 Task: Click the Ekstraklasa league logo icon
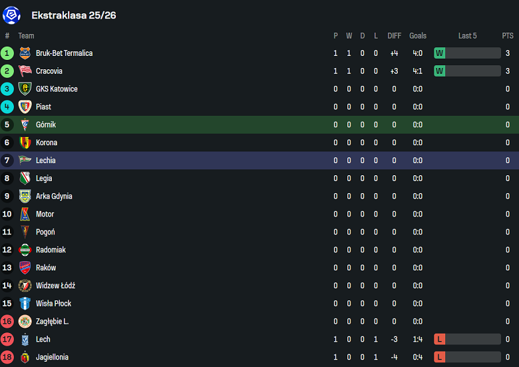(x=12, y=15)
